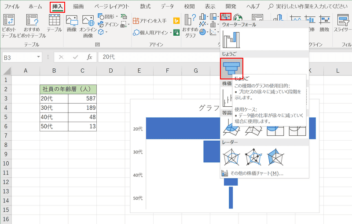
Task: Switch to the ページ レイアウト tab
Action: tap(112, 7)
